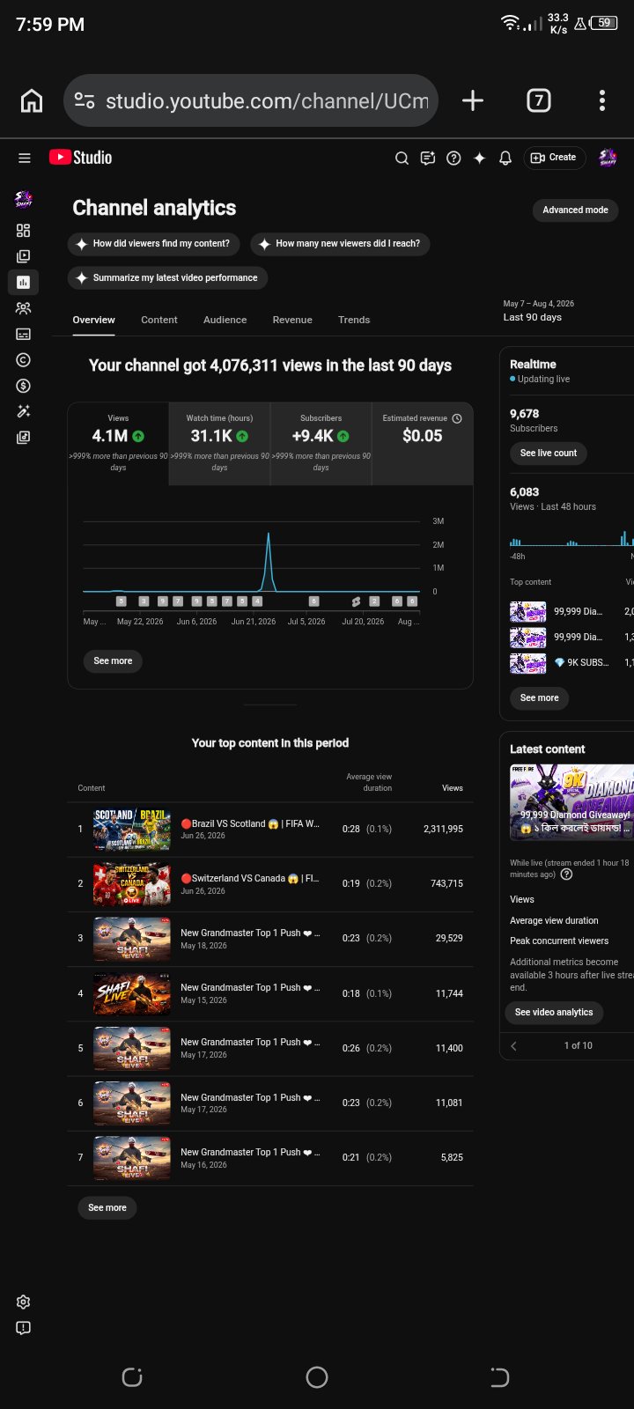Viewport: 634px width, 1409px height.
Task: Click previous arrow in Latest content
Action: click(514, 1046)
